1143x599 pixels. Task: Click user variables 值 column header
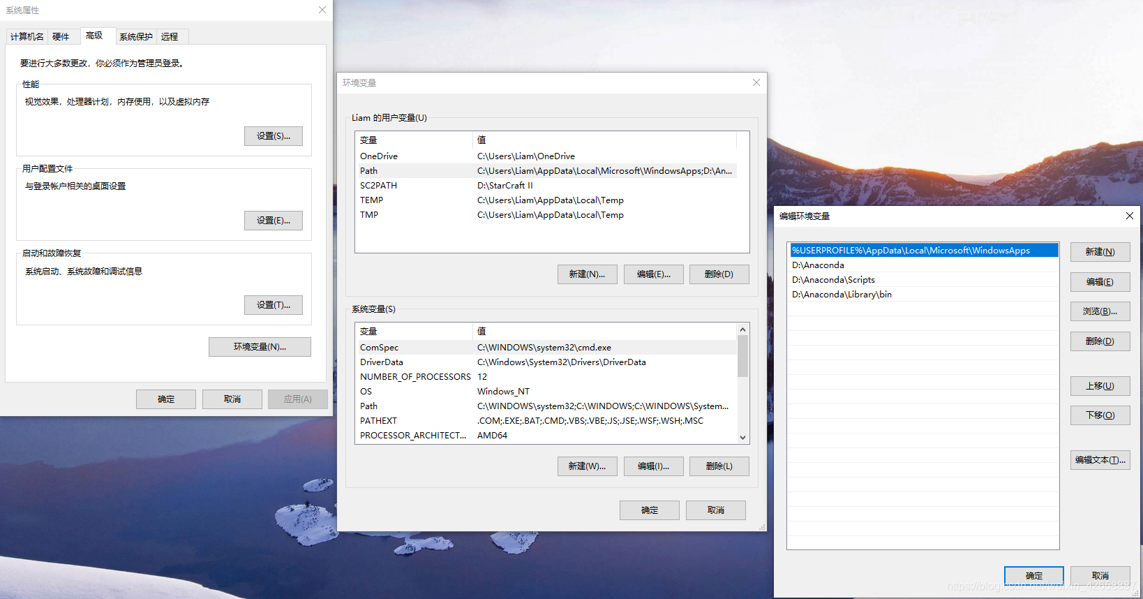click(604, 140)
